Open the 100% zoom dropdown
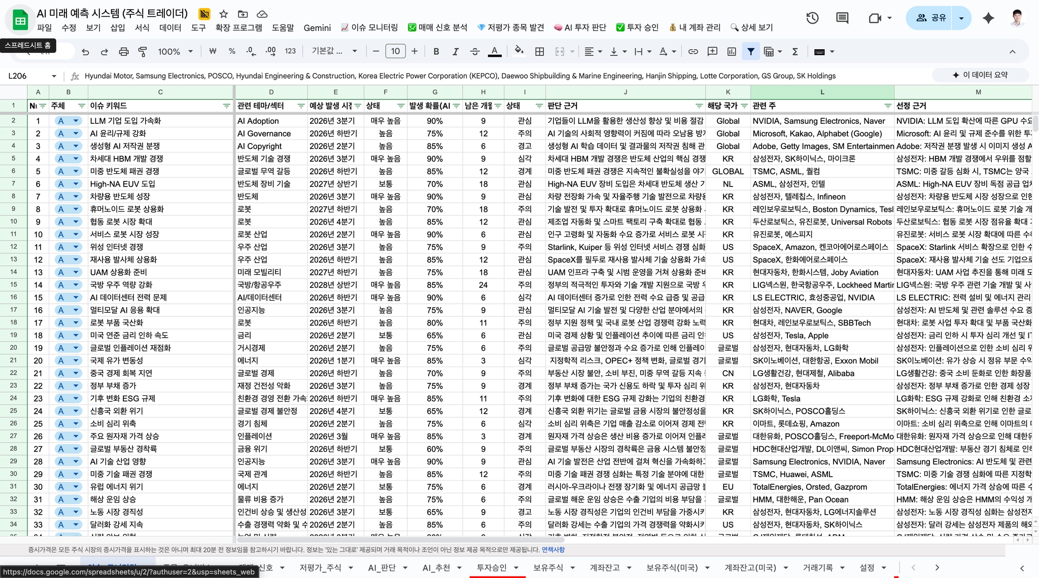This screenshot has height=578, width=1039. pos(175,51)
